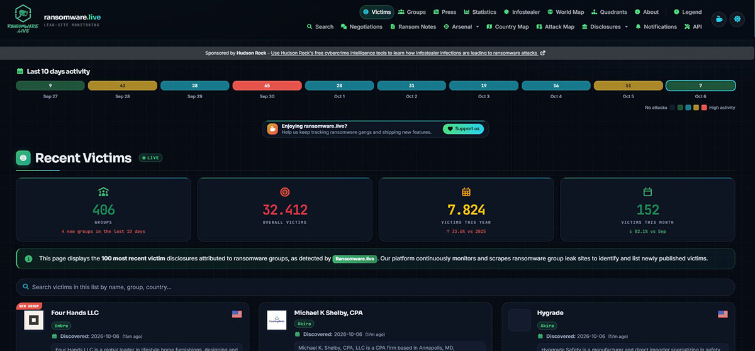The width and height of the screenshot is (755, 351).
Task: Click the calendar icon above 7.824
Action: pyautogui.click(x=466, y=192)
